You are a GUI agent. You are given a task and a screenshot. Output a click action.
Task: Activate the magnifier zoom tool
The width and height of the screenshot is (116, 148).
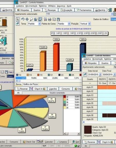pyautogui.click(x=31, y=19)
